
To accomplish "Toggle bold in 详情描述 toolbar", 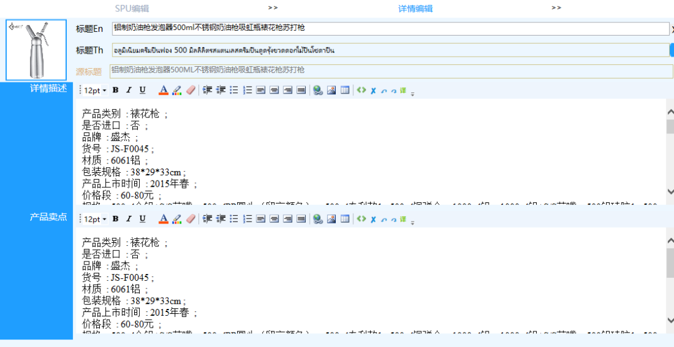I will [x=115, y=90].
